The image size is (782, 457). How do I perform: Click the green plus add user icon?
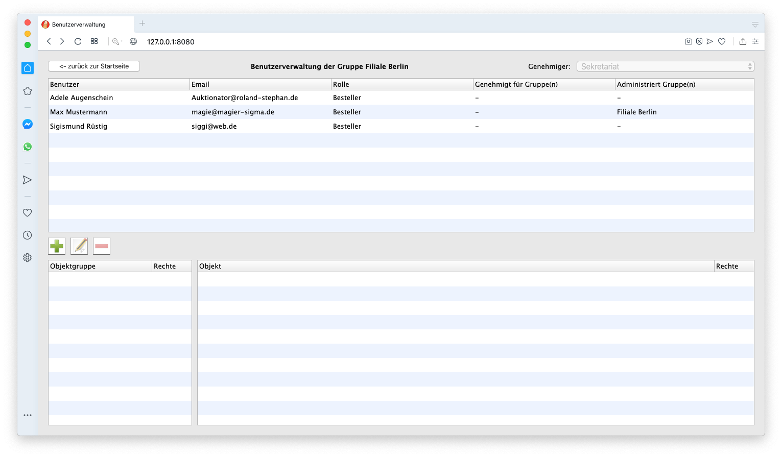click(x=57, y=246)
